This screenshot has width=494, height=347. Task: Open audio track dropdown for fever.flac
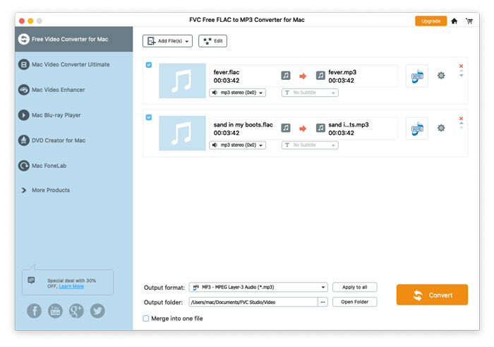click(x=238, y=93)
